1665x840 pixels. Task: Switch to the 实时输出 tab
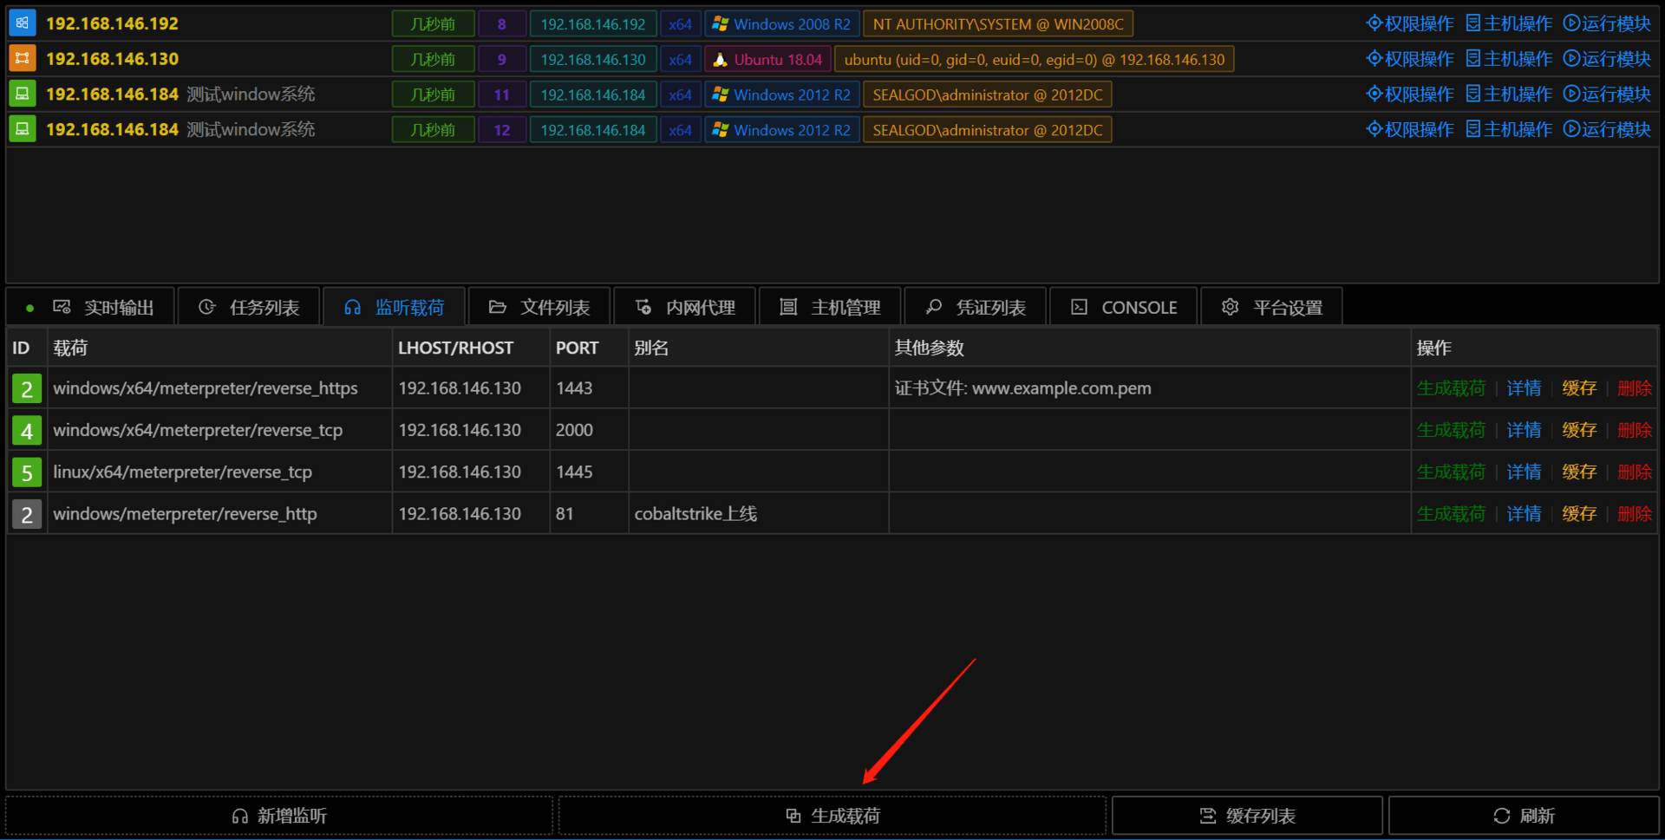click(x=103, y=307)
